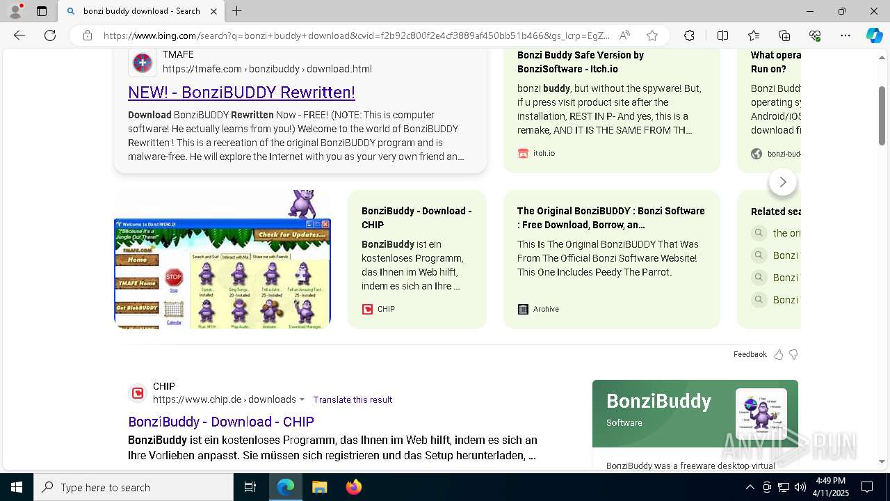Open Settings and more ellipsis menu
This screenshot has width=890, height=501.
click(845, 35)
